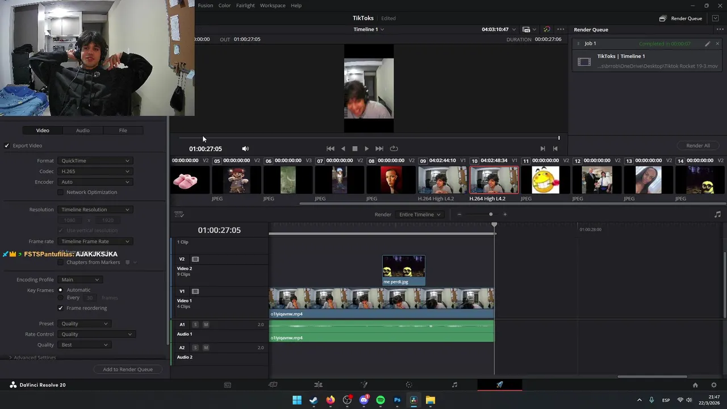The image size is (727, 409).
Task: Mute the viewer volume speaker icon
Action: coord(245,149)
